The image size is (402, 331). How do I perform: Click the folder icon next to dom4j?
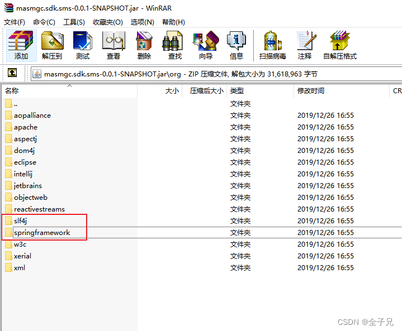point(8,150)
